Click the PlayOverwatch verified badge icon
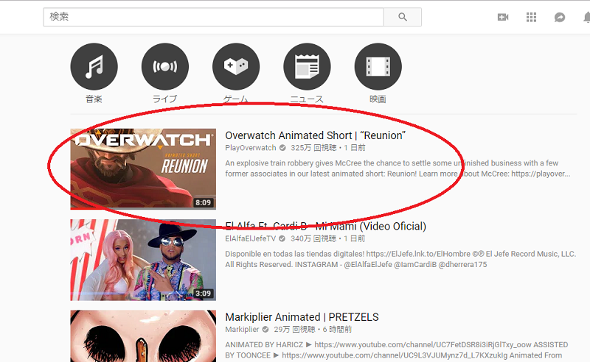 click(282, 148)
